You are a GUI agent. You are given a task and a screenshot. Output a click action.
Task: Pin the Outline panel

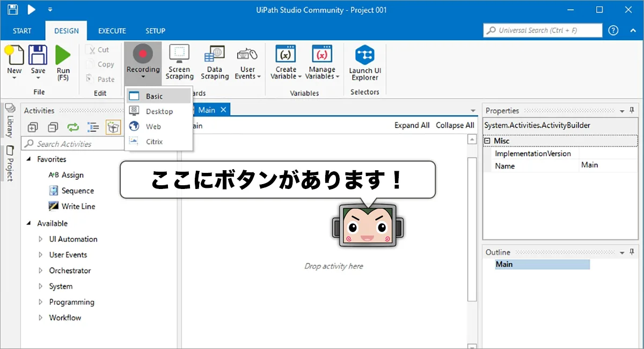click(633, 252)
